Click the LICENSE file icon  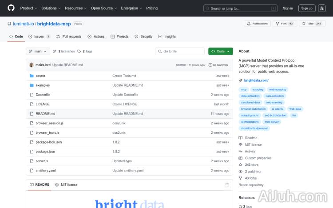pos(32,104)
